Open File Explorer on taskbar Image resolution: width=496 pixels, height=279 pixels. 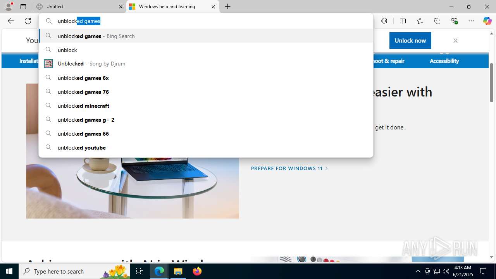pyautogui.click(x=178, y=271)
